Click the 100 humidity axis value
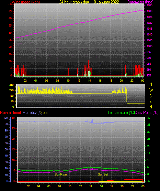 click(x=5, y=118)
